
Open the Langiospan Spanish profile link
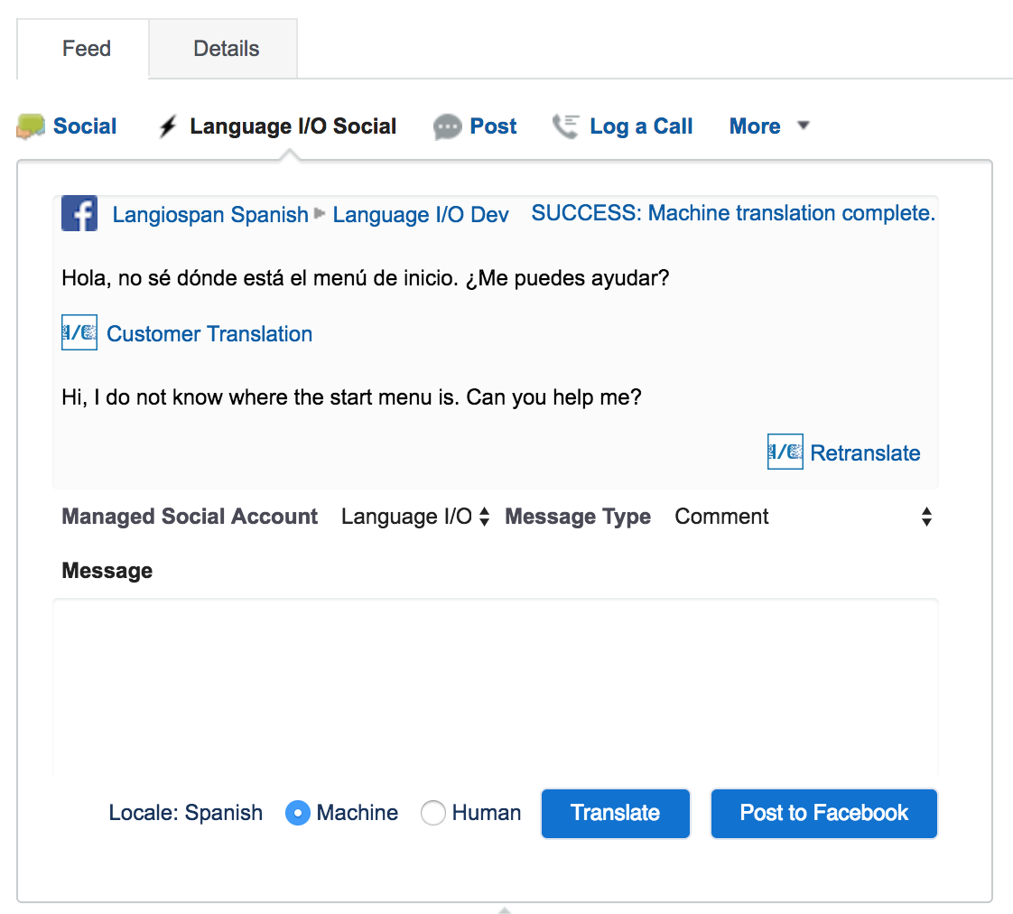210,215
